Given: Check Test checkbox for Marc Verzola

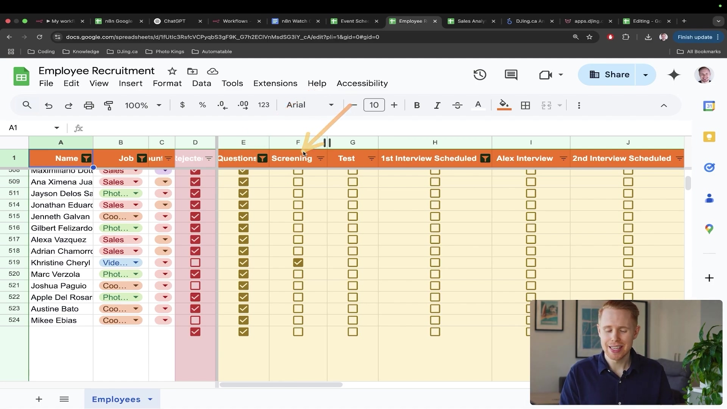Looking at the screenshot, I should point(353,274).
